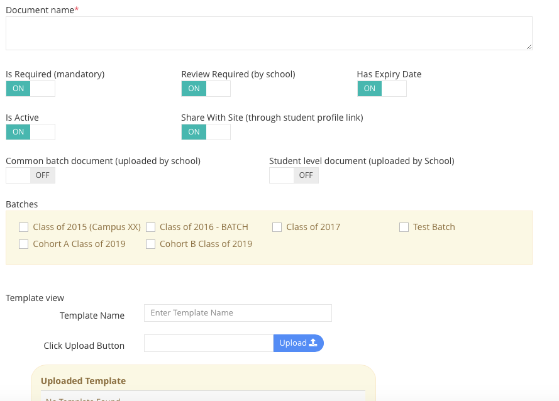Check the Class of 2015 (Campus XX) box

click(23, 227)
